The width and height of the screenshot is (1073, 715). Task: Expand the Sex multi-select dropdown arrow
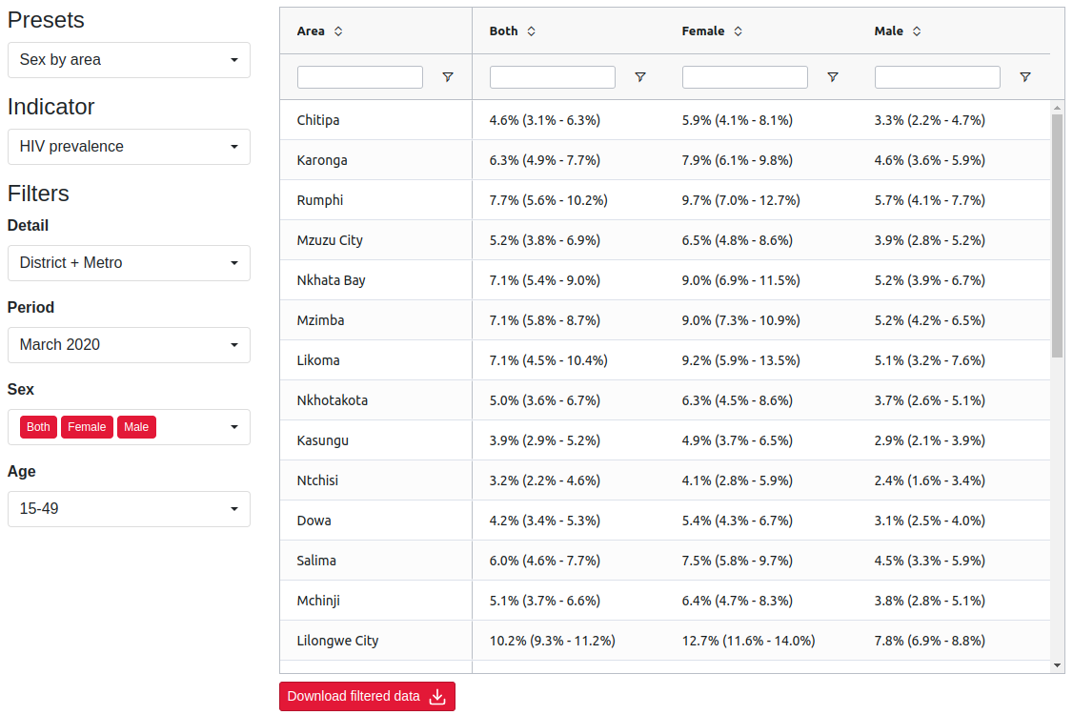coord(234,427)
